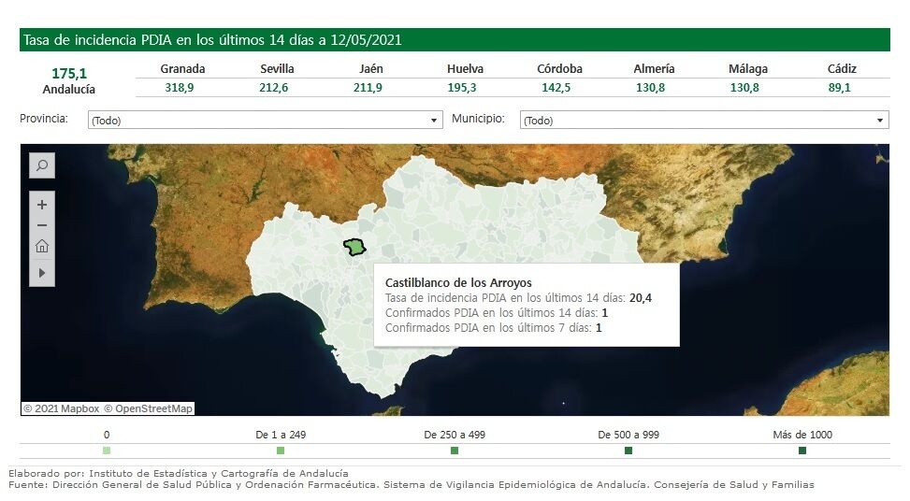Click the Cádiz incidence value 89,1
The width and height of the screenshot is (910, 501).
[842, 88]
